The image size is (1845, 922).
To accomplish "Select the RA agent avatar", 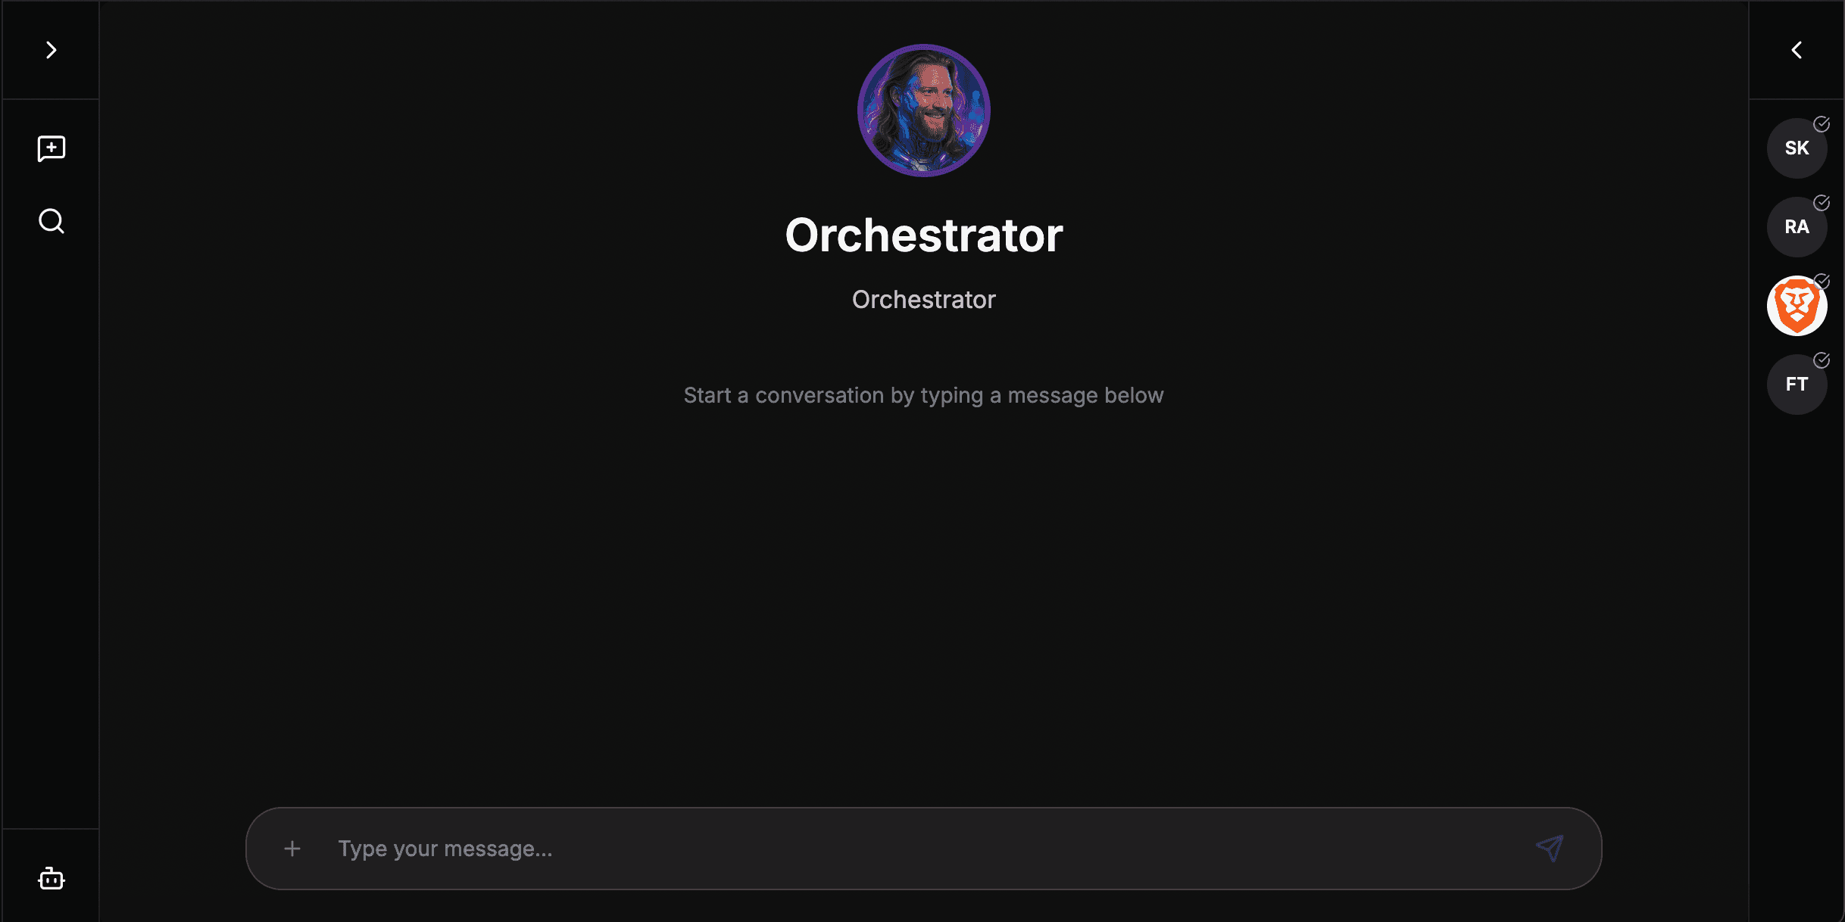I will 1797,226.
